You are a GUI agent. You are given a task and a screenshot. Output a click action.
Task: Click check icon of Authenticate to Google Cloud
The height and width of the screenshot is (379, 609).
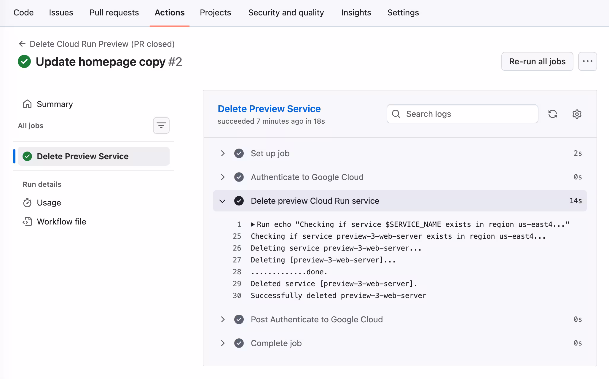click(239, 177)
